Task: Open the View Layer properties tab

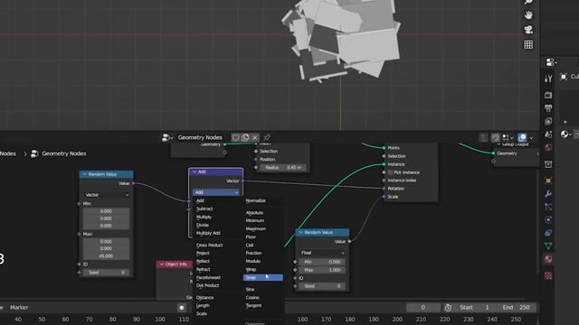Action: click(548, 121)
